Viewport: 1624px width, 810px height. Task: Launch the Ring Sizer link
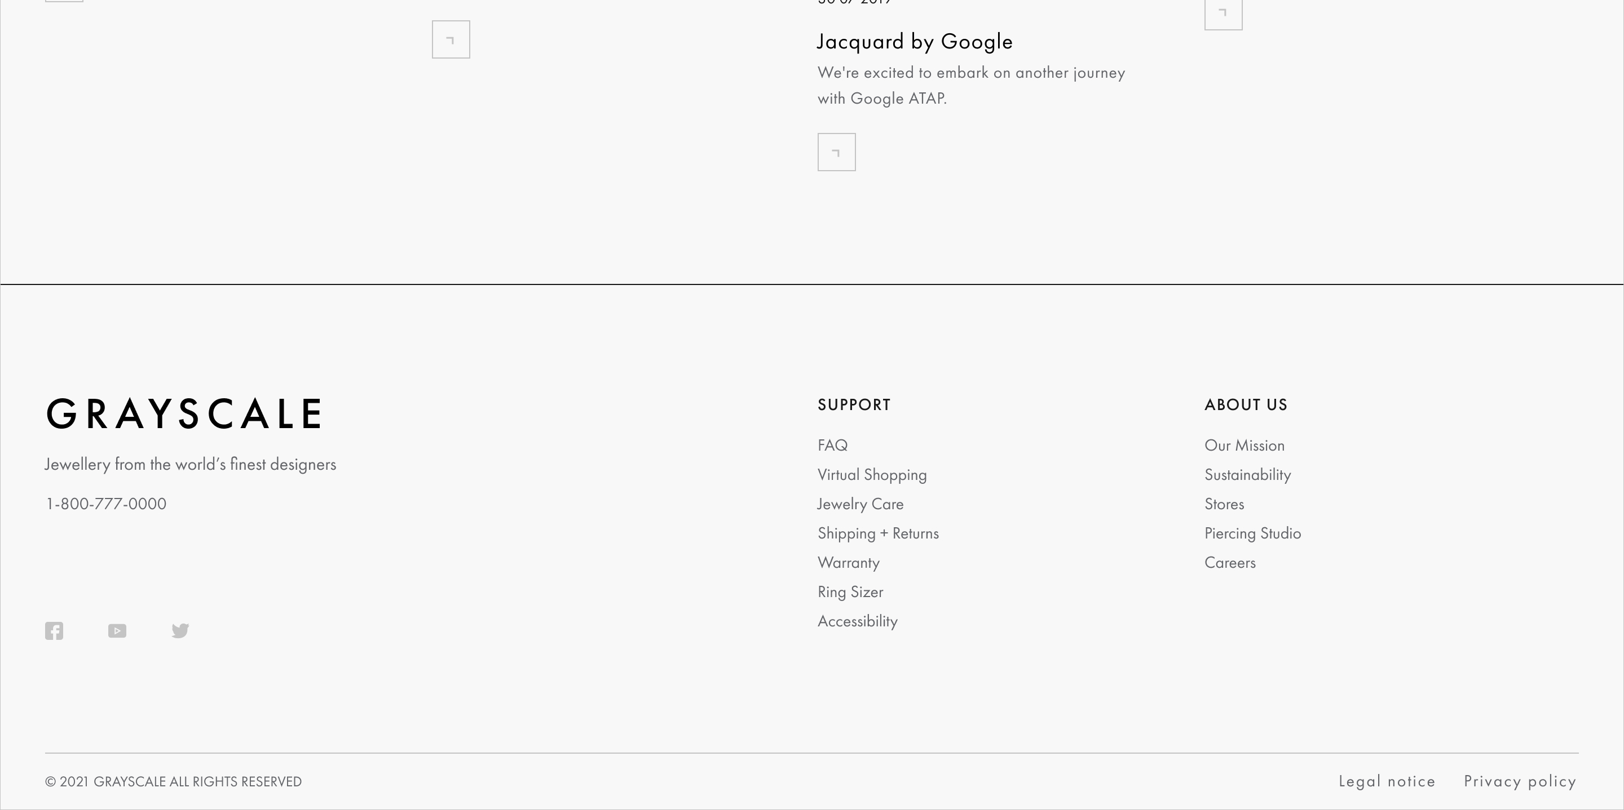(x=850, y=592)
